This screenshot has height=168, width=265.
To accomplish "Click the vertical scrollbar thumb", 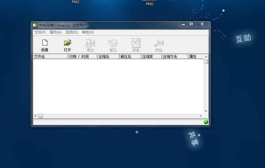I will coord(206,62).
